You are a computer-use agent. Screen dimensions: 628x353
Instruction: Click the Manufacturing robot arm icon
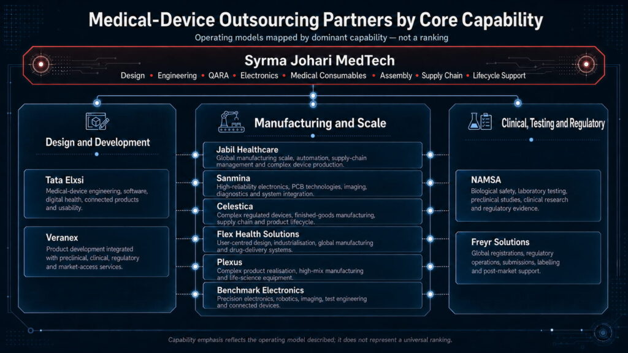click(x=231, y=121)
